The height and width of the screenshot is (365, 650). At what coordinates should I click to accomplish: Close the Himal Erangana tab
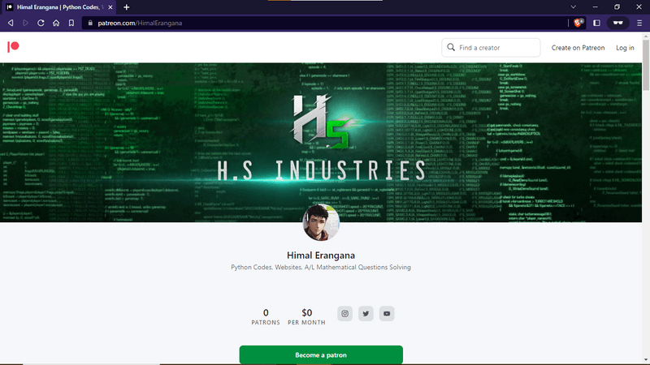click(110, 7)
